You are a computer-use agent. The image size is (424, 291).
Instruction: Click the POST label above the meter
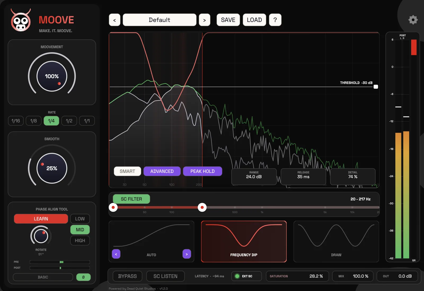[x=403, y=35]
